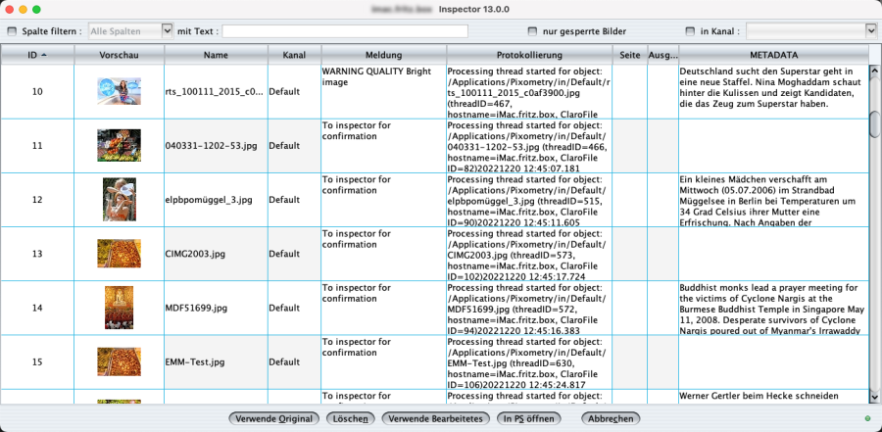This screenshot has width=882, height=432.
Task: Open the Kanal filter dropdown
Action: pos(811,31)
